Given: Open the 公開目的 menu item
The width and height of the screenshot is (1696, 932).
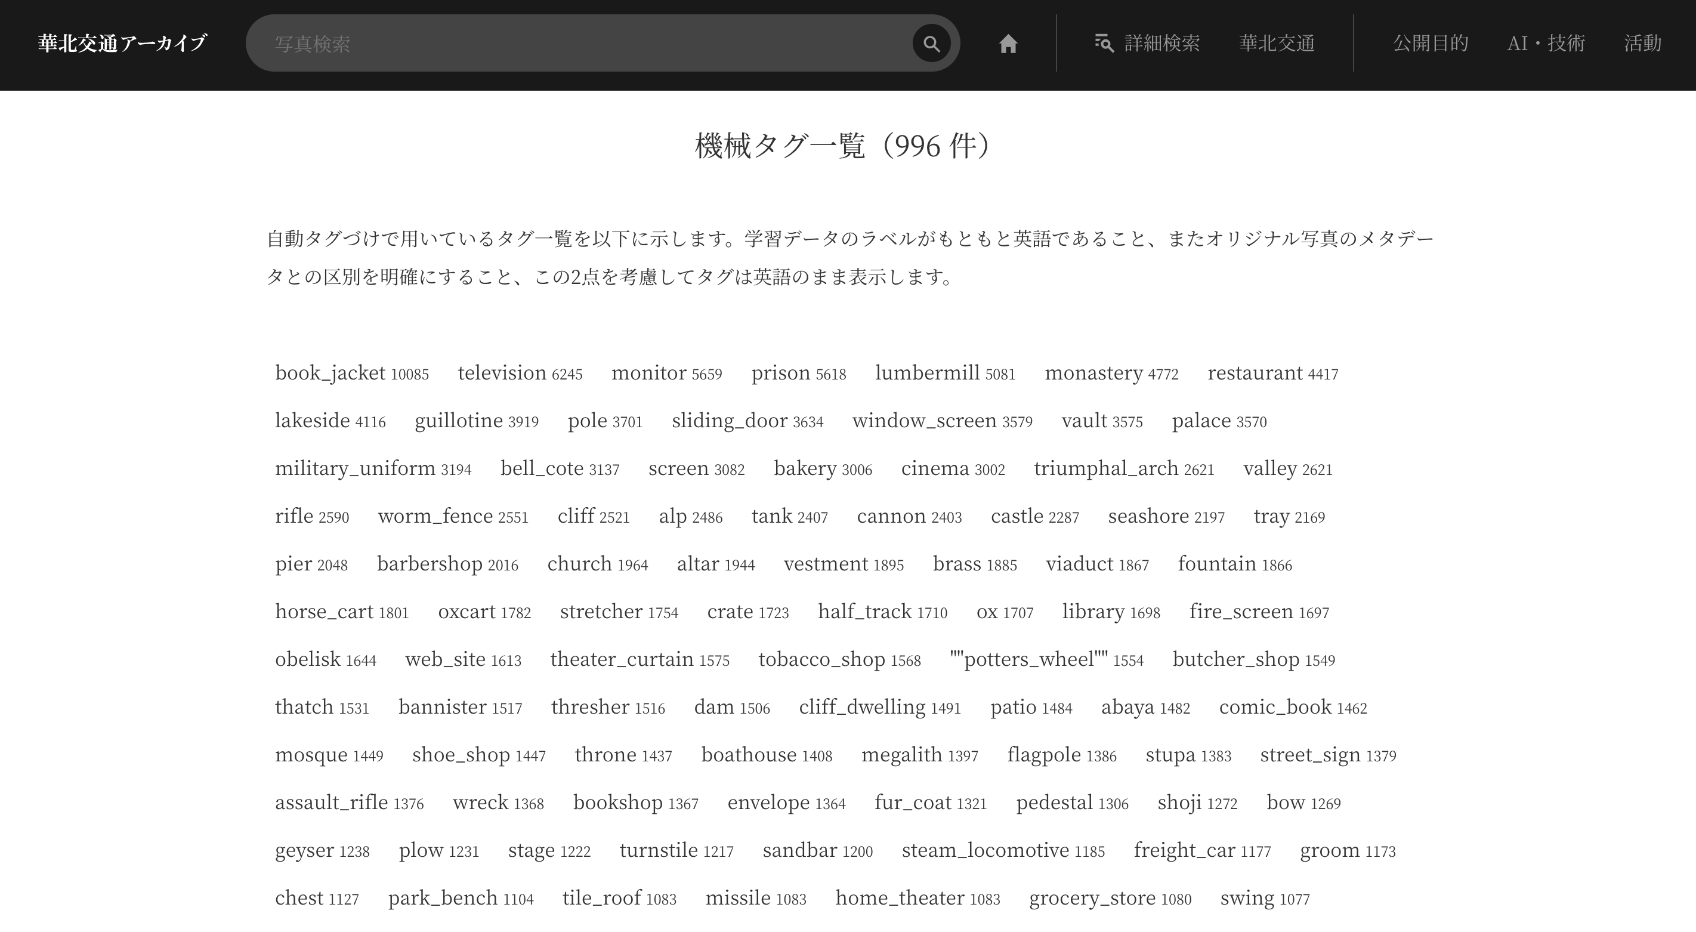Looking at the screenshot, I should click(1430, 44).
